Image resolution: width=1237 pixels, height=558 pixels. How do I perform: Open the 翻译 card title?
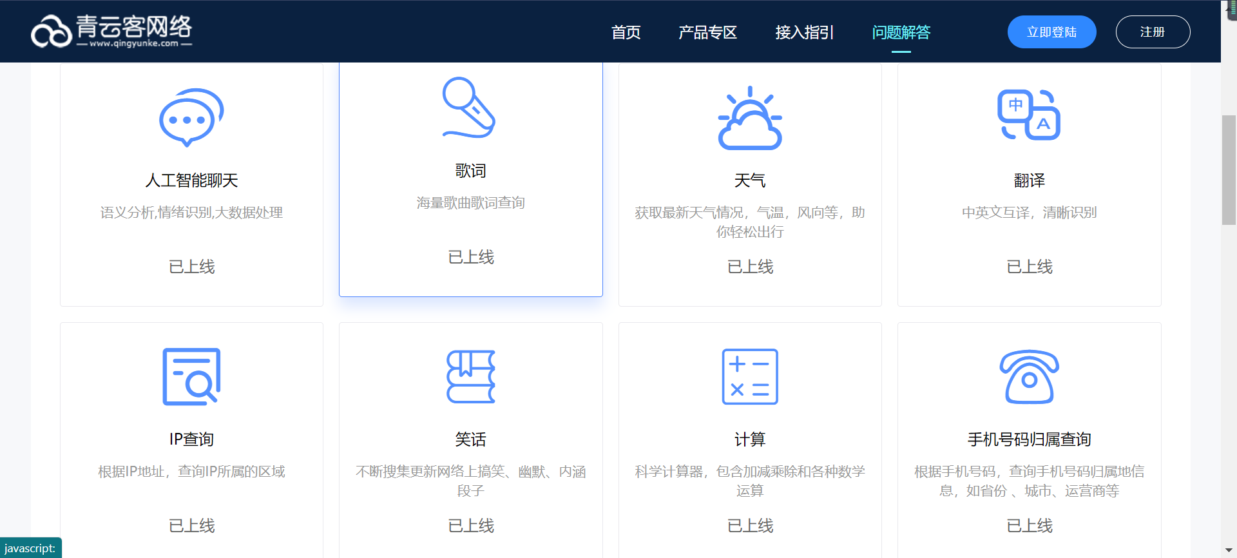(1029, 180)
